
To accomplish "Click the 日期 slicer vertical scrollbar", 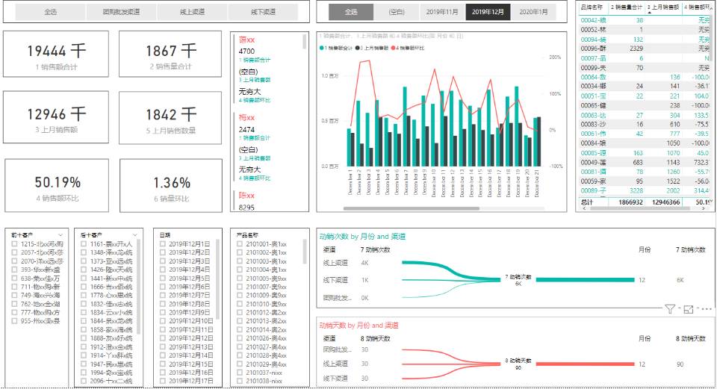I will pyautogui.click(x=217, y=279).
